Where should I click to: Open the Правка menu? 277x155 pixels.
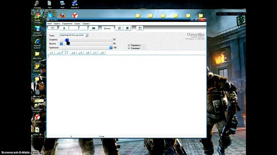tap(57, 24)
